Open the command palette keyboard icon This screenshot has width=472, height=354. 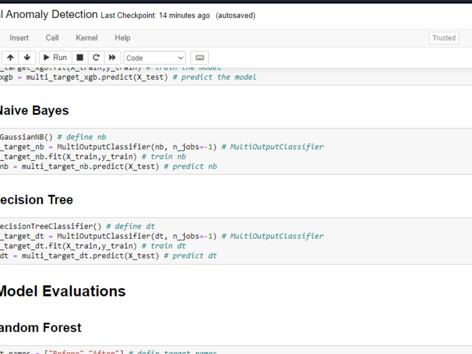click(x=199, y=57)
